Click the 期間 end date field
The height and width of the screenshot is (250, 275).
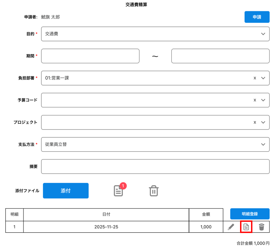pos(220,56)
